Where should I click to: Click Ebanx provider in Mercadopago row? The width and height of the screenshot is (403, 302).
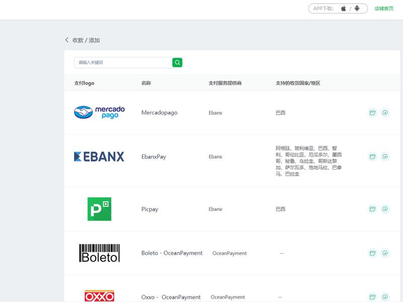[x=216, y=113]
